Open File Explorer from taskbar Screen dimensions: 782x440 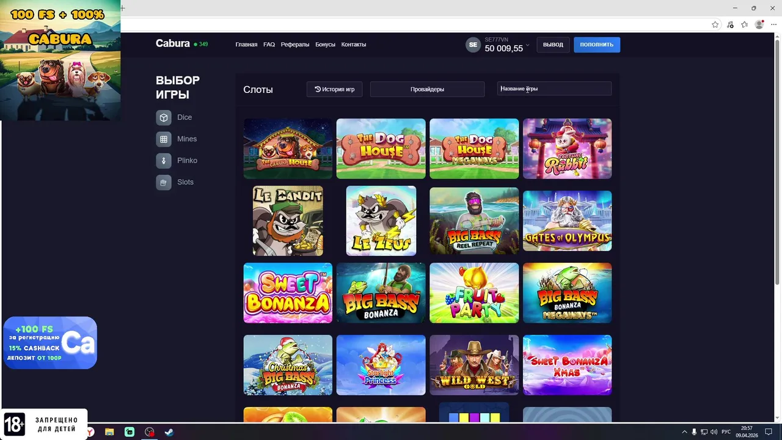click(x=109, y=432)
